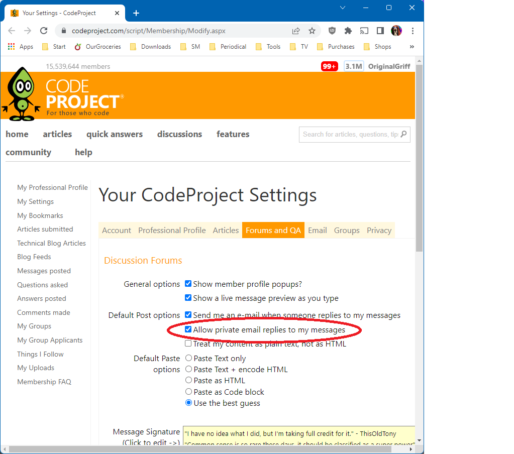Open the Periodical bookmarks folder
This screenshot has width=514, height=454.
[228, 47]
